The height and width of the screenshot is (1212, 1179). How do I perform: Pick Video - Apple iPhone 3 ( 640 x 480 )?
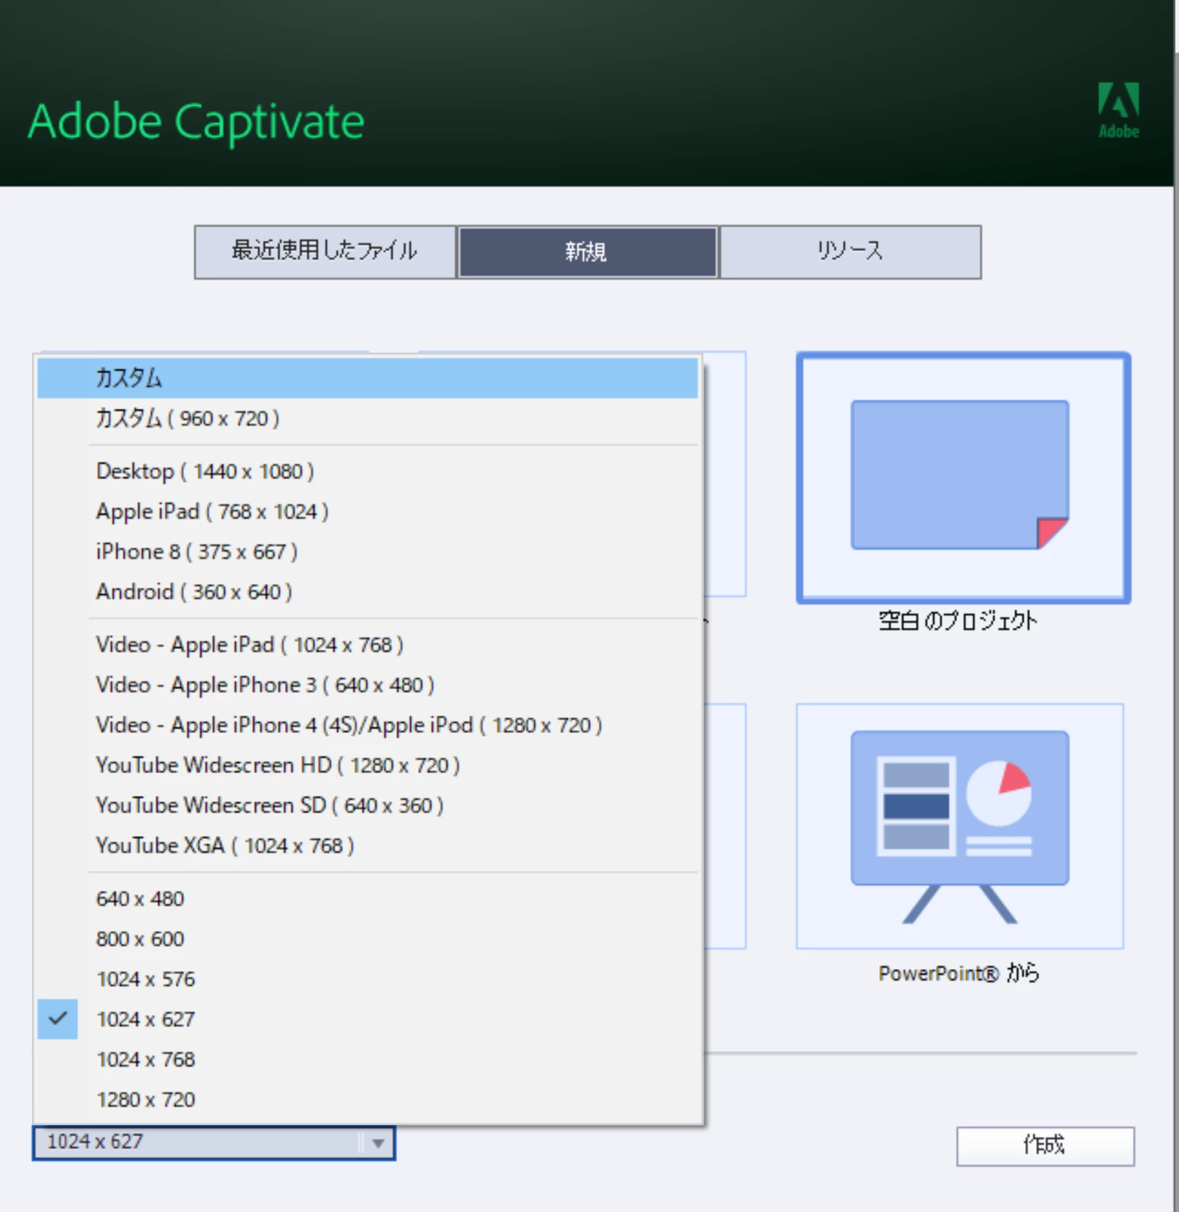coord(368,685)
